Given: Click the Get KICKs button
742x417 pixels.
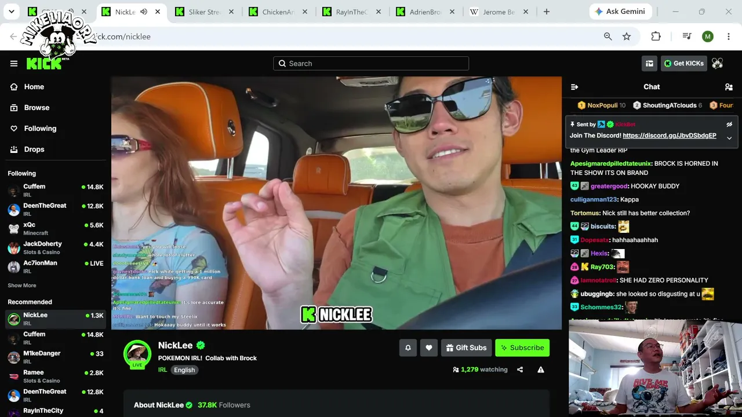Looking at the screenshot, I should tap(683, 64).
